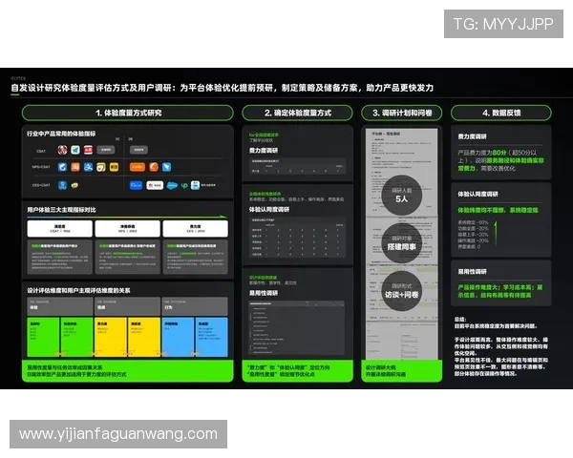The height and width of the screenshot is (458, 573).
Task: Click the small yellow icon in CES-CSAT row
Action: tap(74, 185)
